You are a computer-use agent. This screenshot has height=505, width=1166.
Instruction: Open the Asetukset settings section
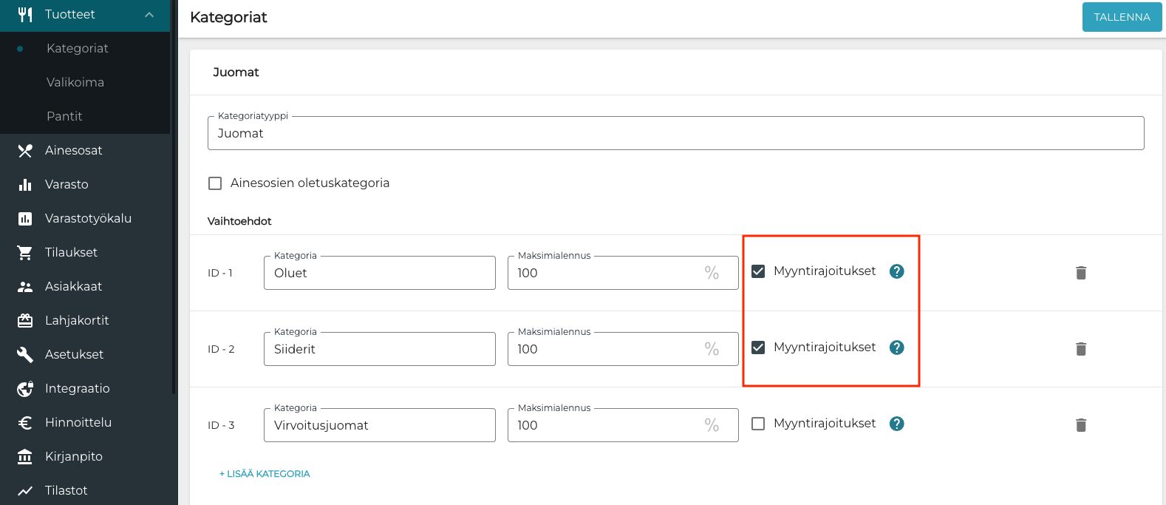coord(74,354)
